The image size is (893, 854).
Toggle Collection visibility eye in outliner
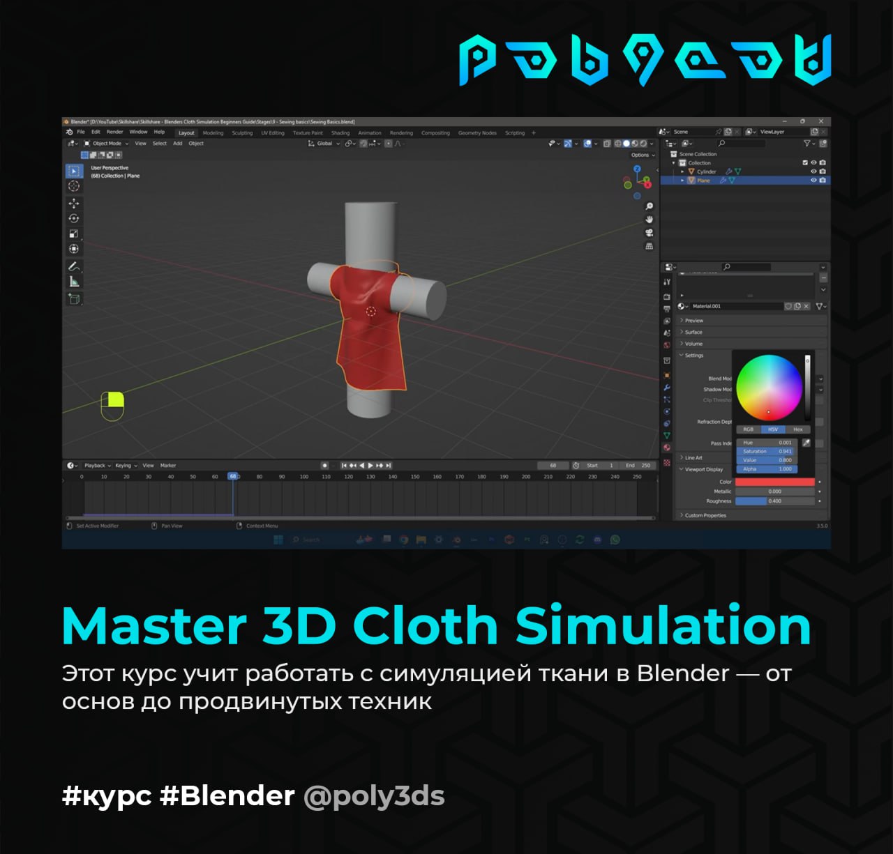click(x=813, y=162)
